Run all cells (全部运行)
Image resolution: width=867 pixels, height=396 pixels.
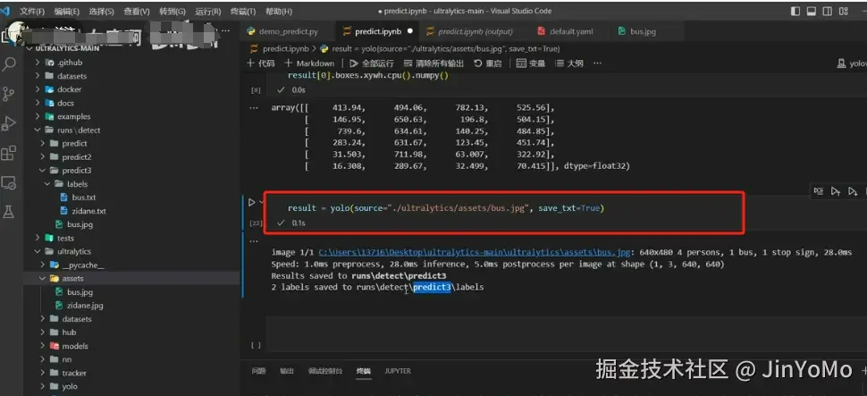pyautogui.click(x=372, y=63)
